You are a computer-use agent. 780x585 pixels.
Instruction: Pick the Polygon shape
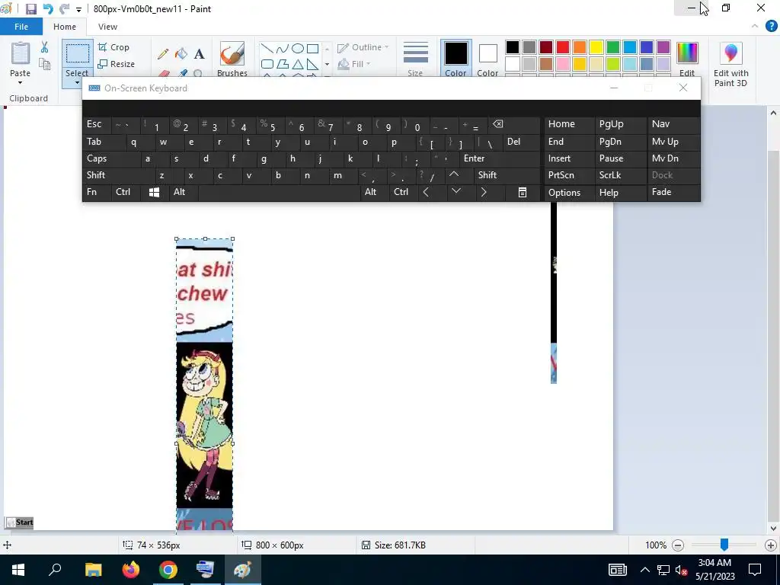coord(283,64)
